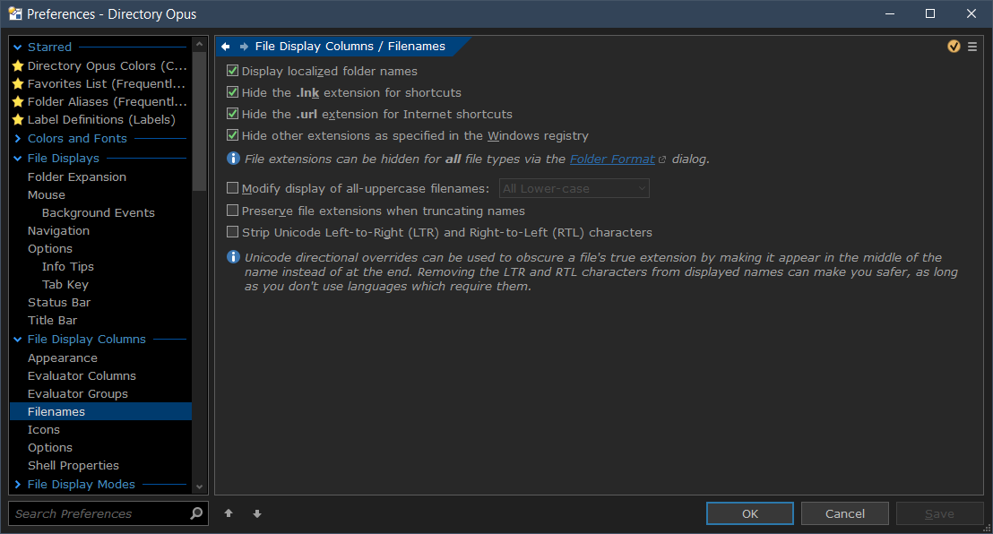Click the Search Preferences input field
This screenshot has width=993, height=534.
click(x=99, y=513)
